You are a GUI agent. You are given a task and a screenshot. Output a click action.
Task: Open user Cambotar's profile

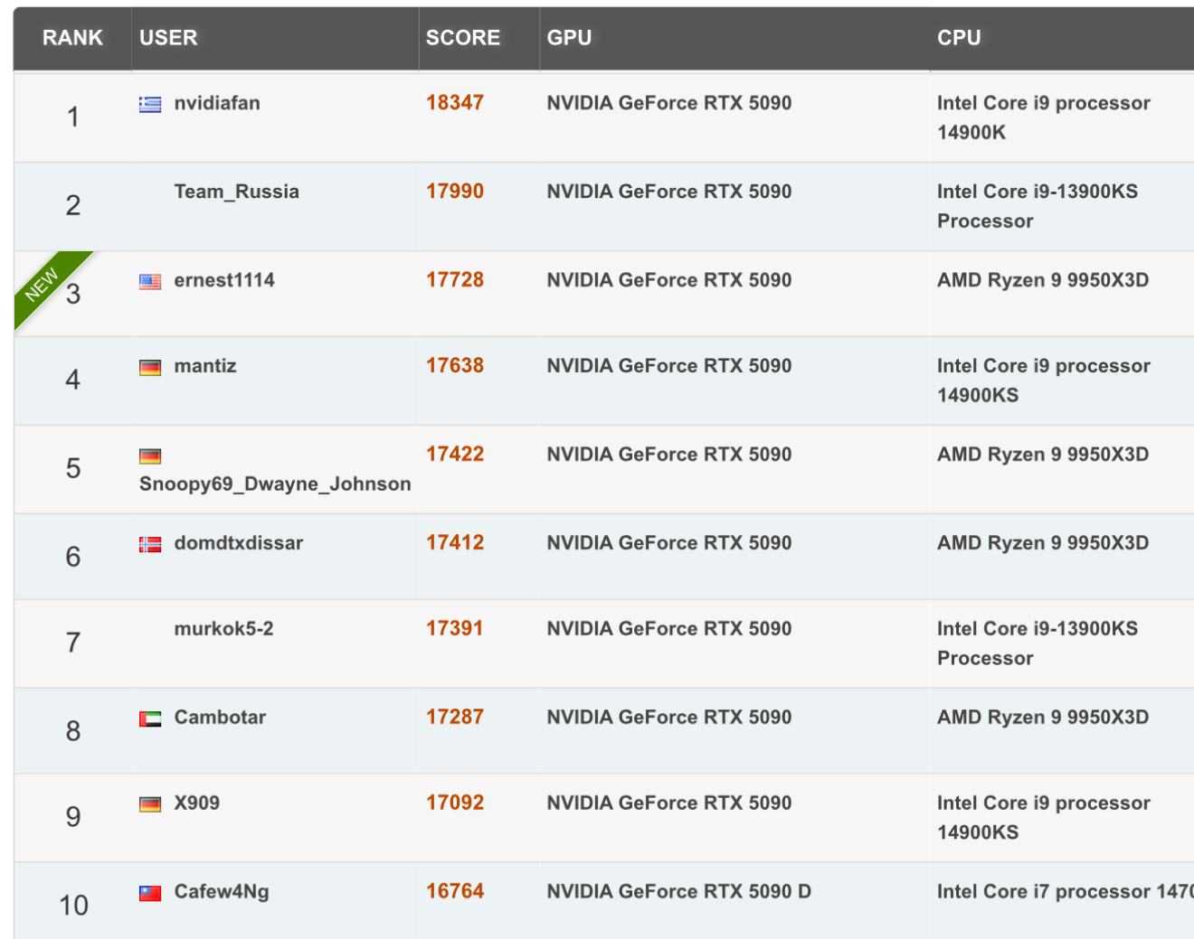coord(220,718)
